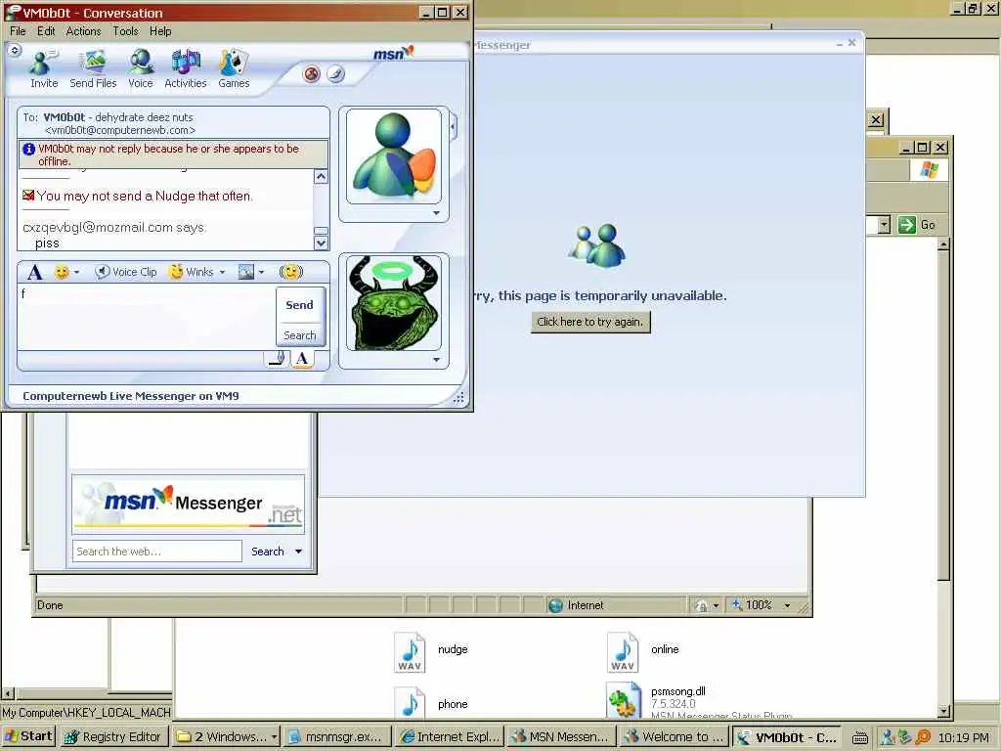Screen dimensions: 1001x751
Task: Open security status dropdown in IE status bar
Action: [716, 605]
